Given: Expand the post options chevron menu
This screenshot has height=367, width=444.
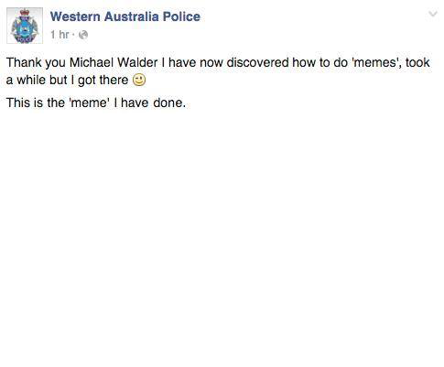Looking at the screenshot, I should tap(433, 14).
